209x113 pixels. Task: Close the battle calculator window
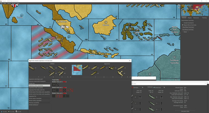click(205, 84)
